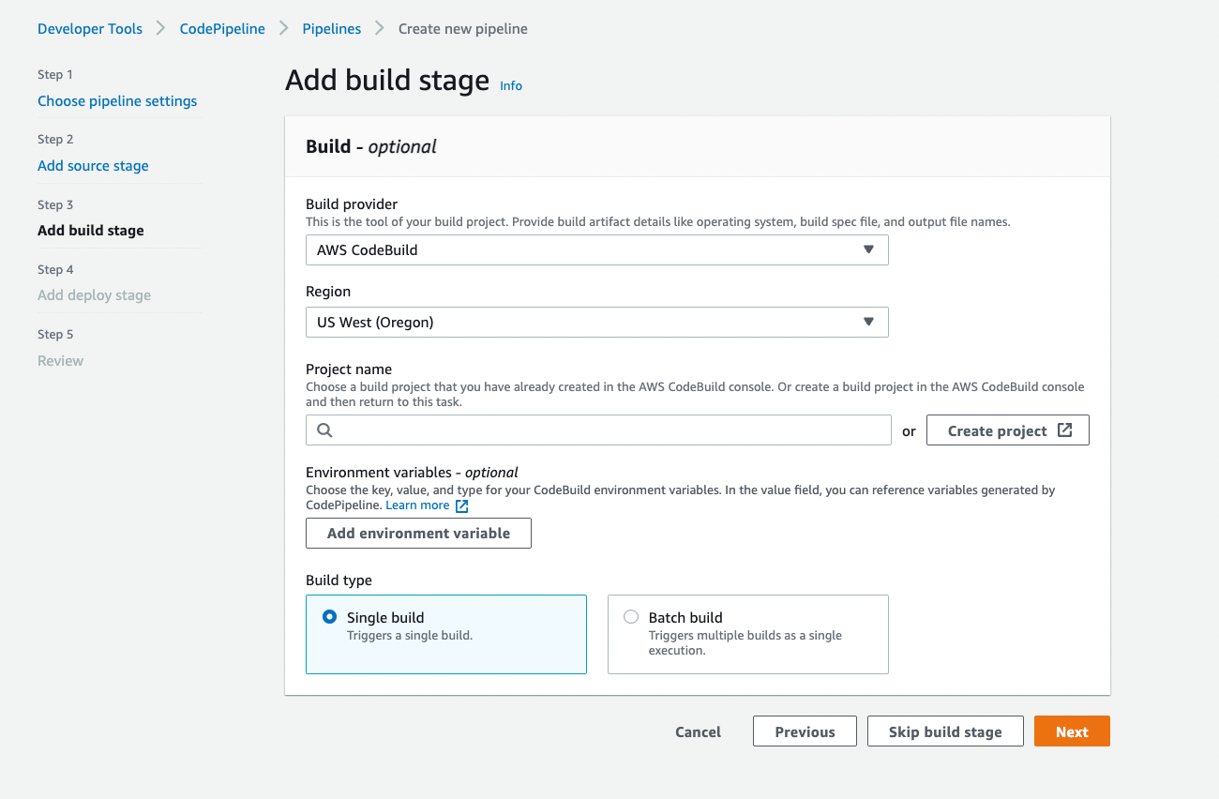The height and width of the screenshot is (799, 1219).
Task: Open Step 2 Add source stage
Action: (93, 166)
